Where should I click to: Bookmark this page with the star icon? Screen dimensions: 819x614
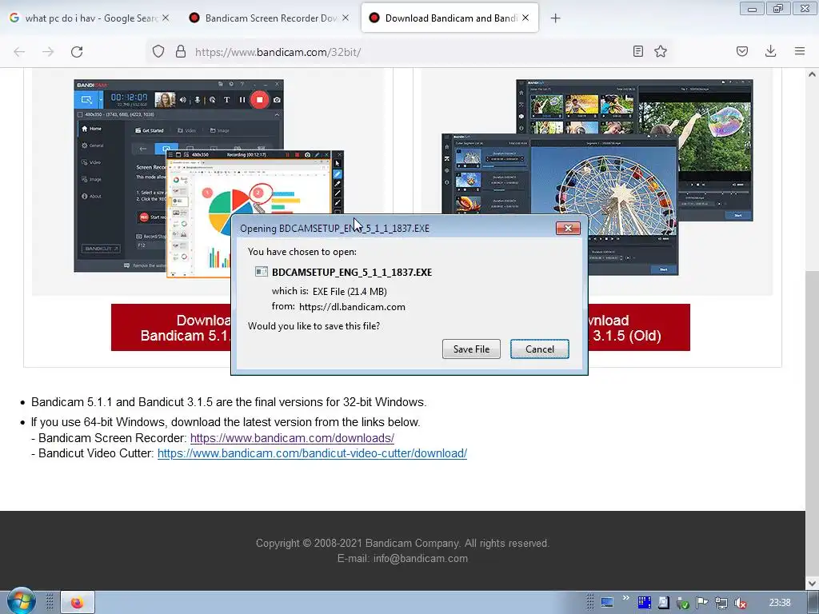pos(661,51)
